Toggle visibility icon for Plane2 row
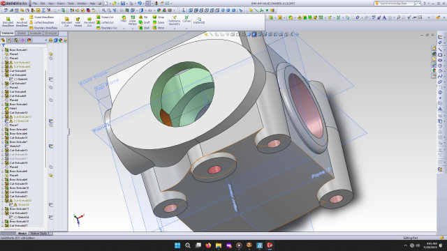The image size is (447, 251). click(51, 54)
